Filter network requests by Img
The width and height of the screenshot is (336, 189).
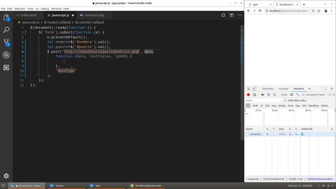click(x=274, y=106)
